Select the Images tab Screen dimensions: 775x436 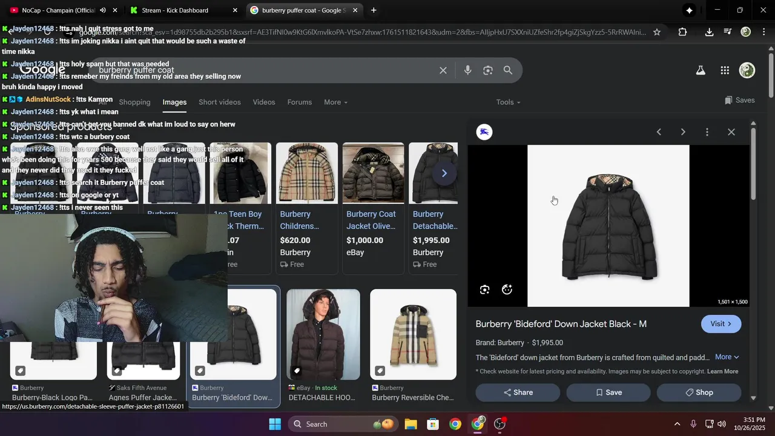[174, 102]
